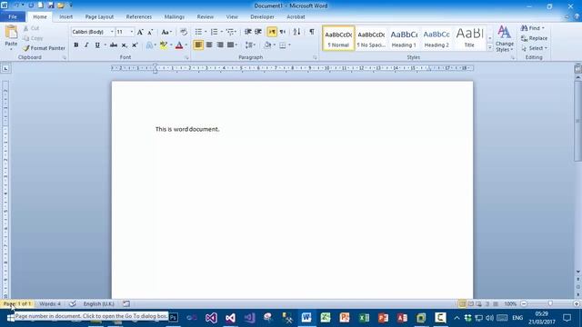Open the File tab

pos(13,16)
